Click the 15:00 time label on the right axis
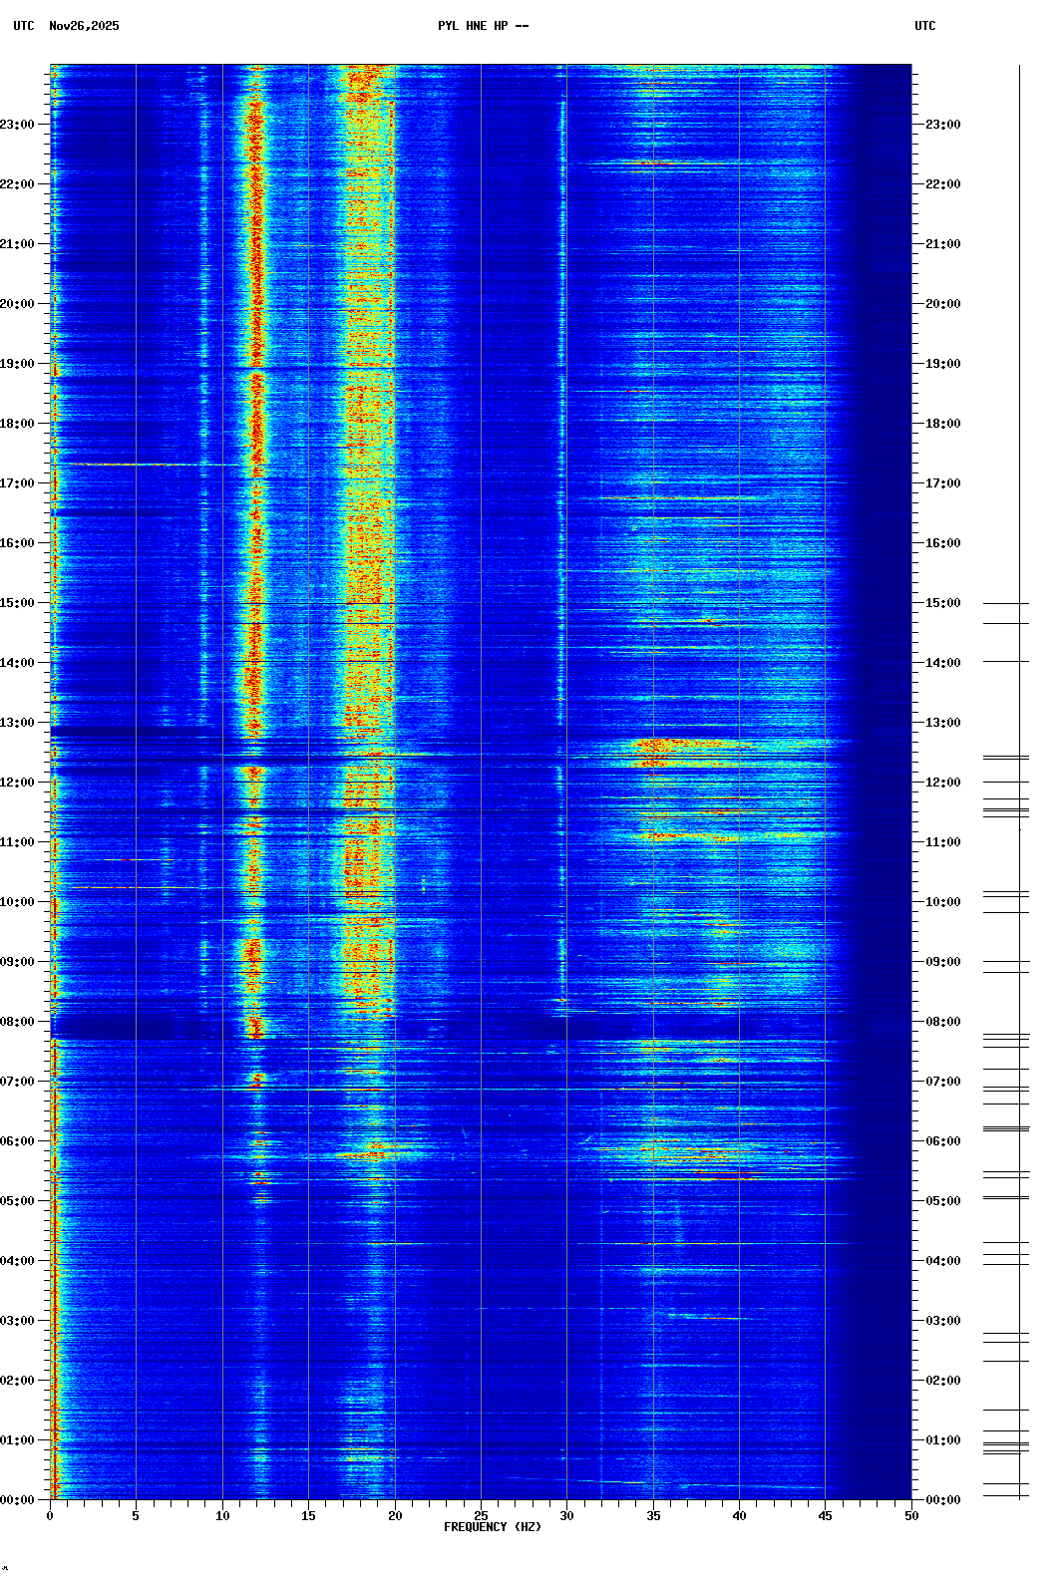Screen dimensions: 1063x1579 (x=942, y=603)
